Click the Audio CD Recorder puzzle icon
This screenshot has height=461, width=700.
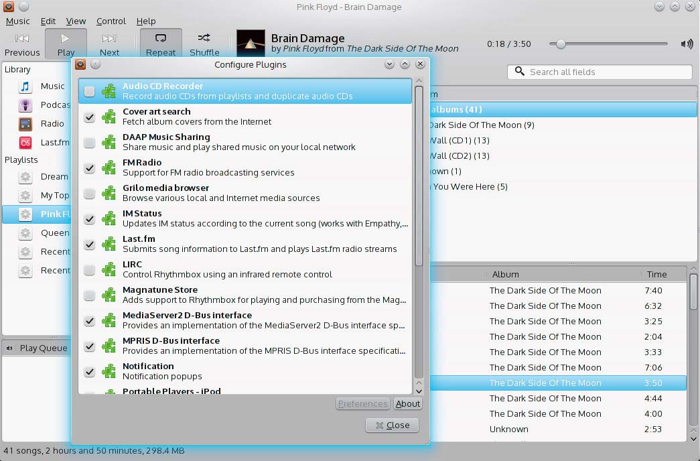(109, 91)
